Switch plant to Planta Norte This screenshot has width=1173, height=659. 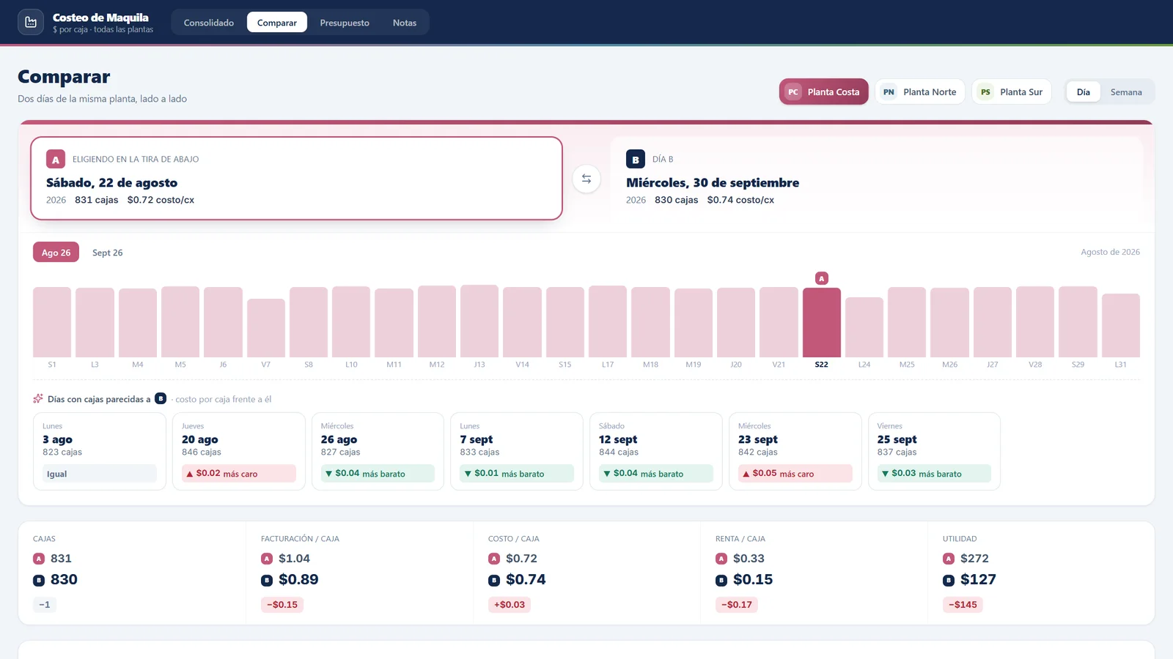pos(920,92)
